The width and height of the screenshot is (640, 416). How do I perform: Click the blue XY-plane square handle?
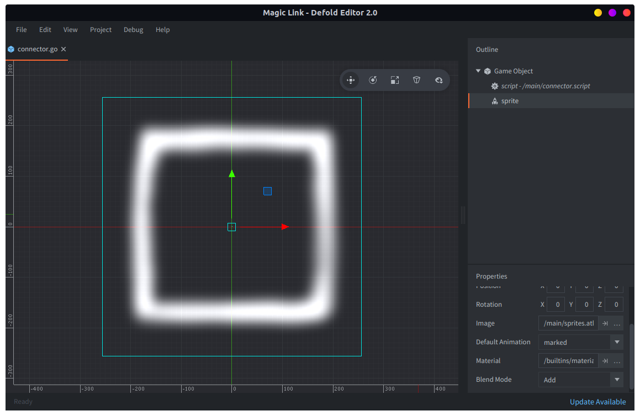(x=267, y=191)
